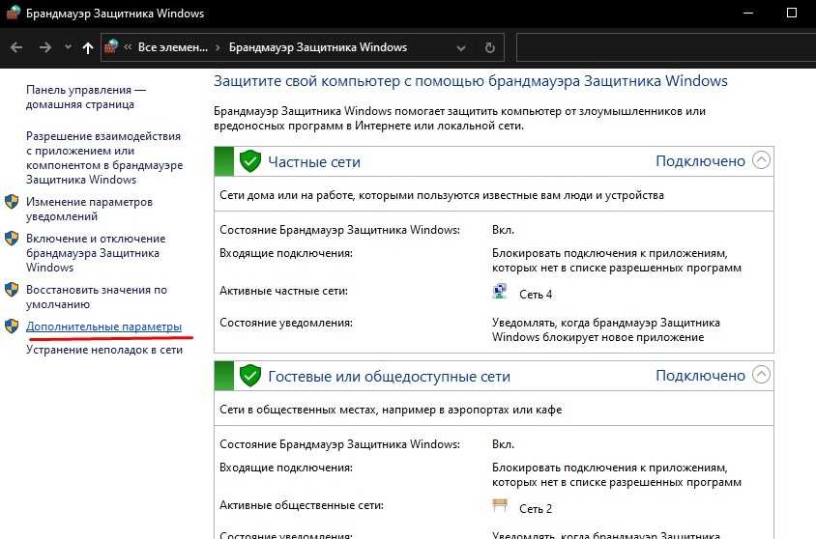Go up one folder level arrow
The width and height of the screenshot is (816, 539).
pyautogui.click(x=88, y=47)
